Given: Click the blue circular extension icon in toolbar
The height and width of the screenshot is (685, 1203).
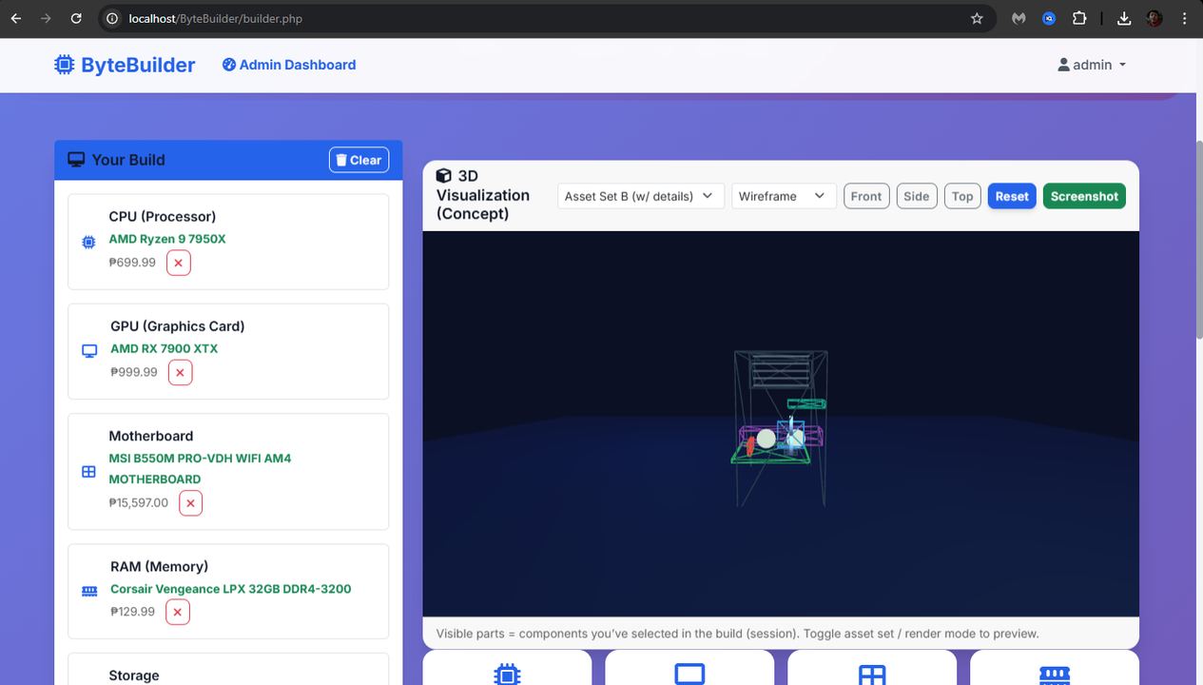Looking at the screenshot, I should click(1049, 18).
